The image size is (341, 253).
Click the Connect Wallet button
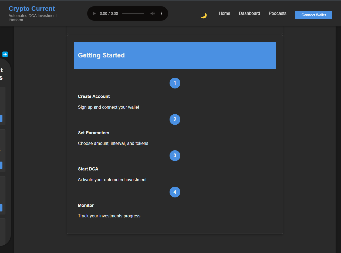[314, 15]
